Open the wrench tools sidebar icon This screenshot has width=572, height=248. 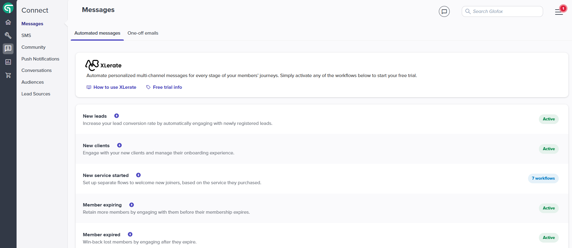click(8, 36)
